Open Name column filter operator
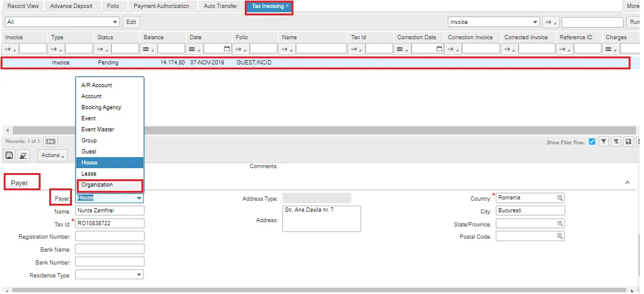 click(x=287, y=48)
